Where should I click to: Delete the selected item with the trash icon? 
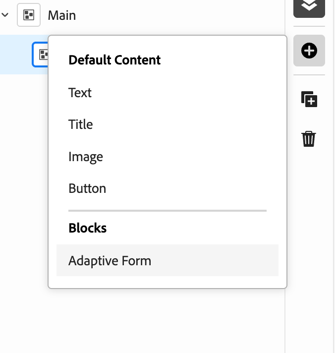tap(309, 139)
